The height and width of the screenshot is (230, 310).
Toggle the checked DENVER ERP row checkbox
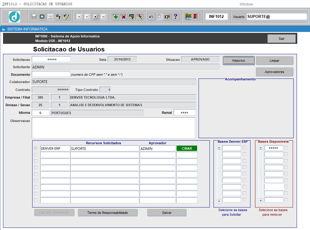click(x=36, y=148)
